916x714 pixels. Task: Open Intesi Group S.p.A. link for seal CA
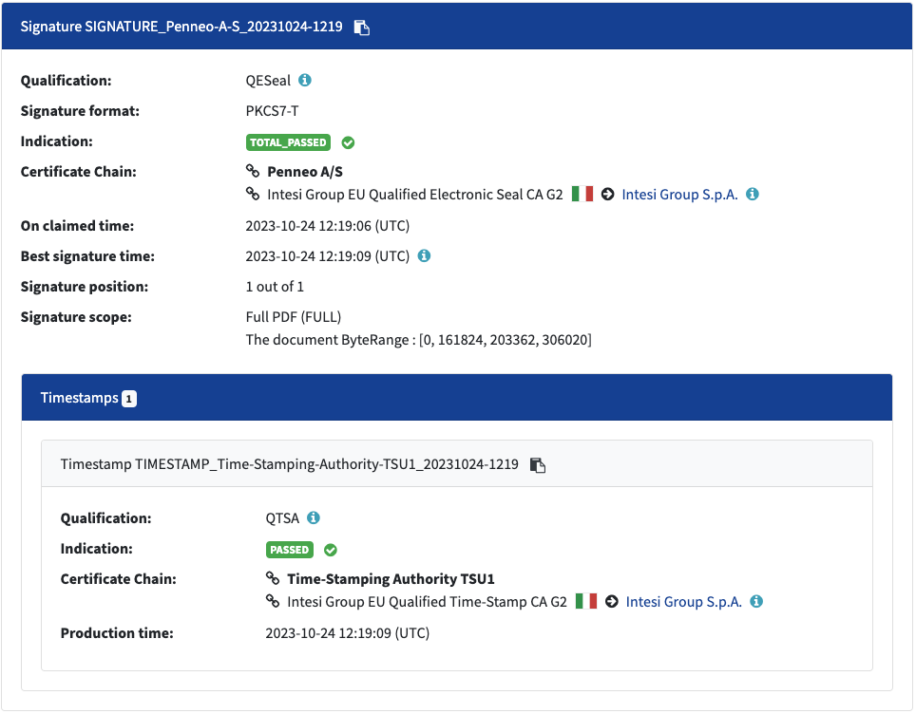coord(679,195)
